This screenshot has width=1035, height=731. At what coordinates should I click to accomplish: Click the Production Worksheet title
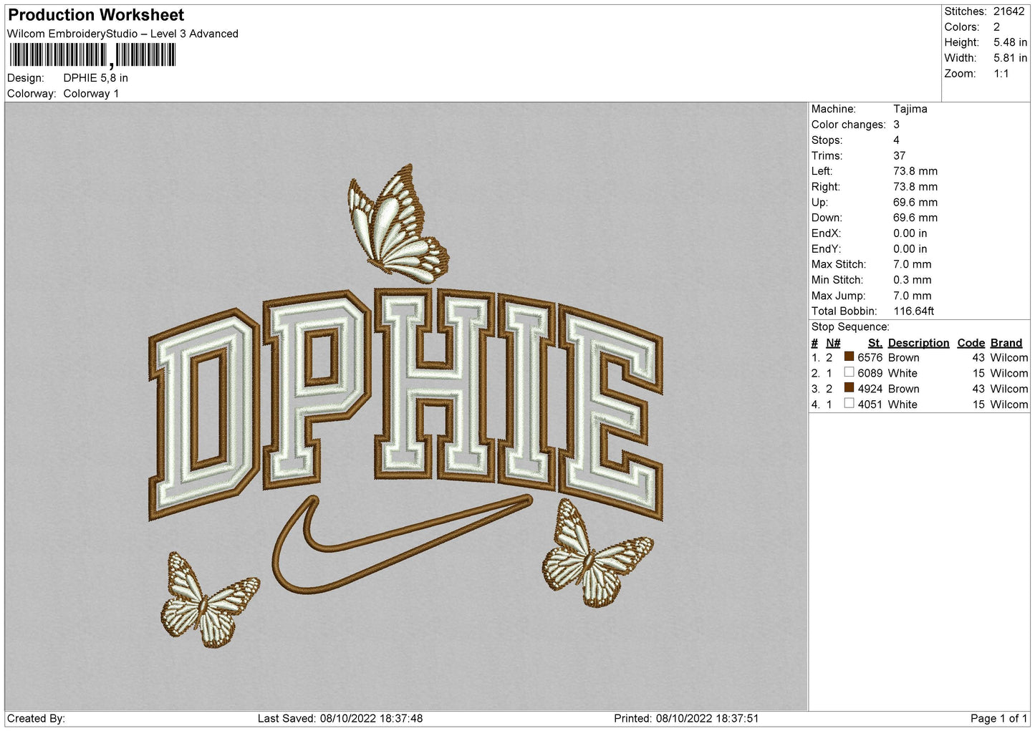(96, 15)
